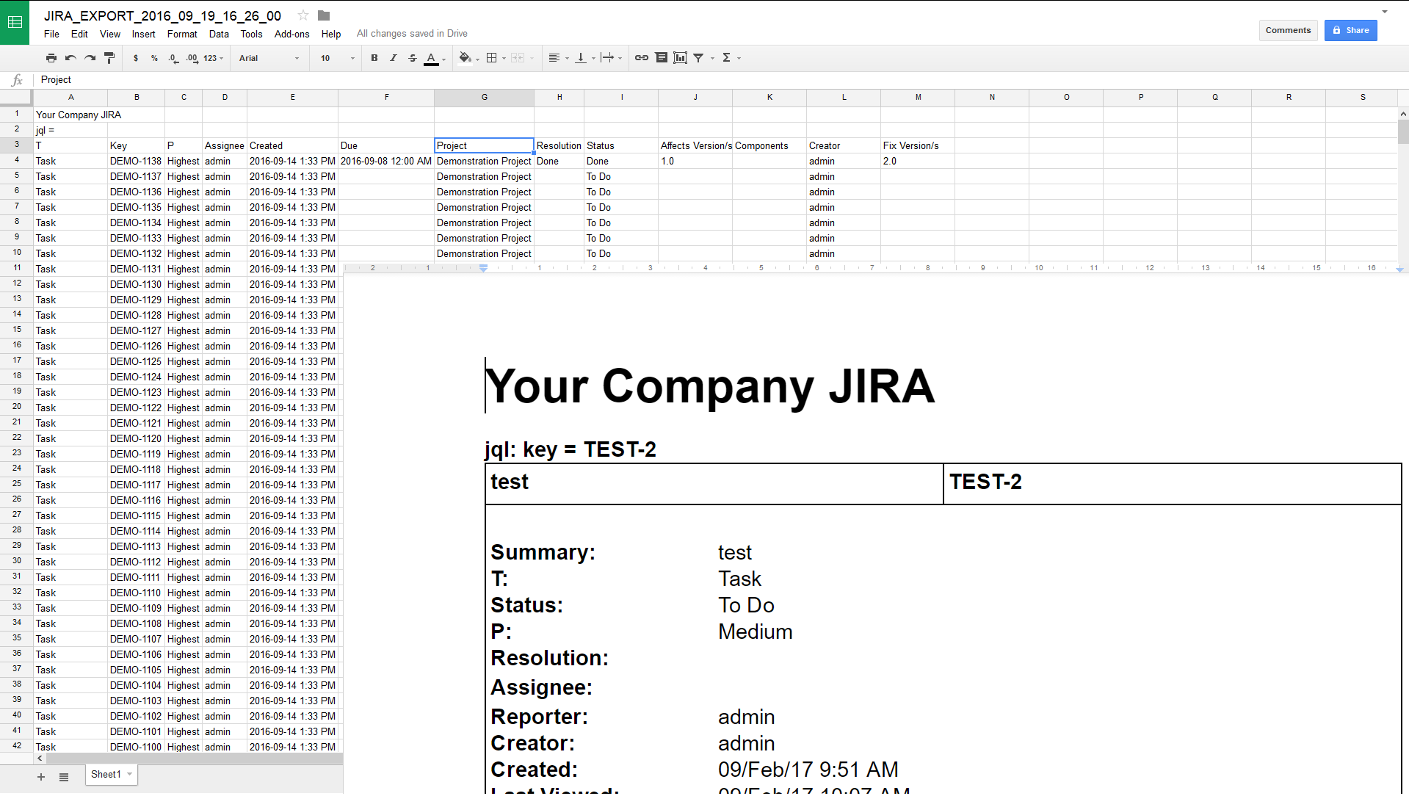Image resolution: width=1409 pixels, height=796 pixels.
Task: Insert a link
Action: (x=642, y=58)
